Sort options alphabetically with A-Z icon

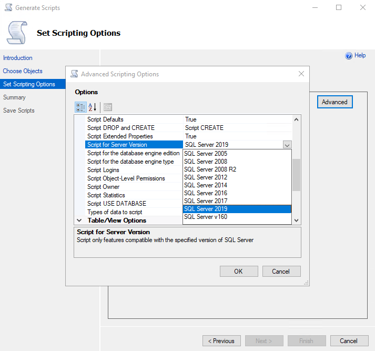[93, 107]
